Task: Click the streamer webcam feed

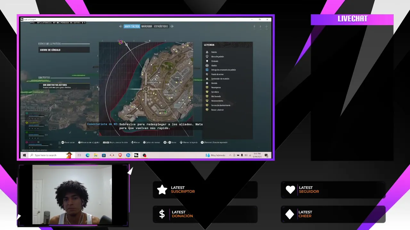Action: point(72,195)
